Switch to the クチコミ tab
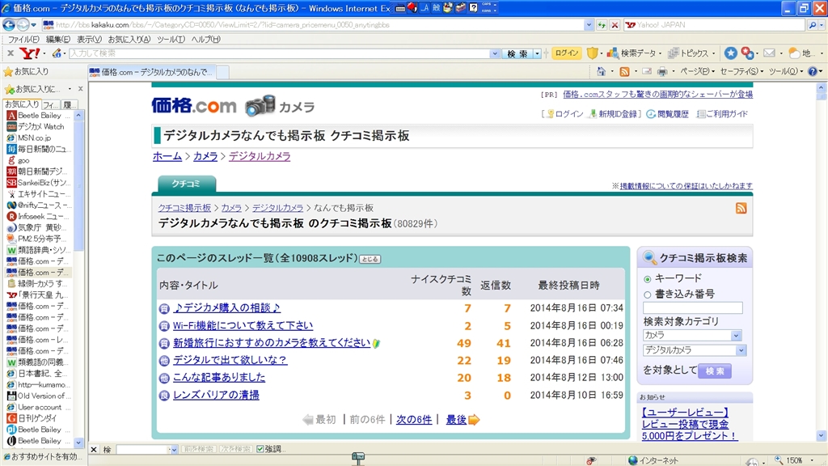The width and height of the screenshot is (828, 466). (x=186, y=184)
